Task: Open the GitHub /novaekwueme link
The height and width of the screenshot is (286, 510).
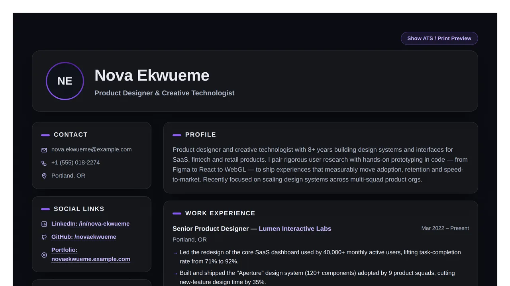Action: coord(84,237)
